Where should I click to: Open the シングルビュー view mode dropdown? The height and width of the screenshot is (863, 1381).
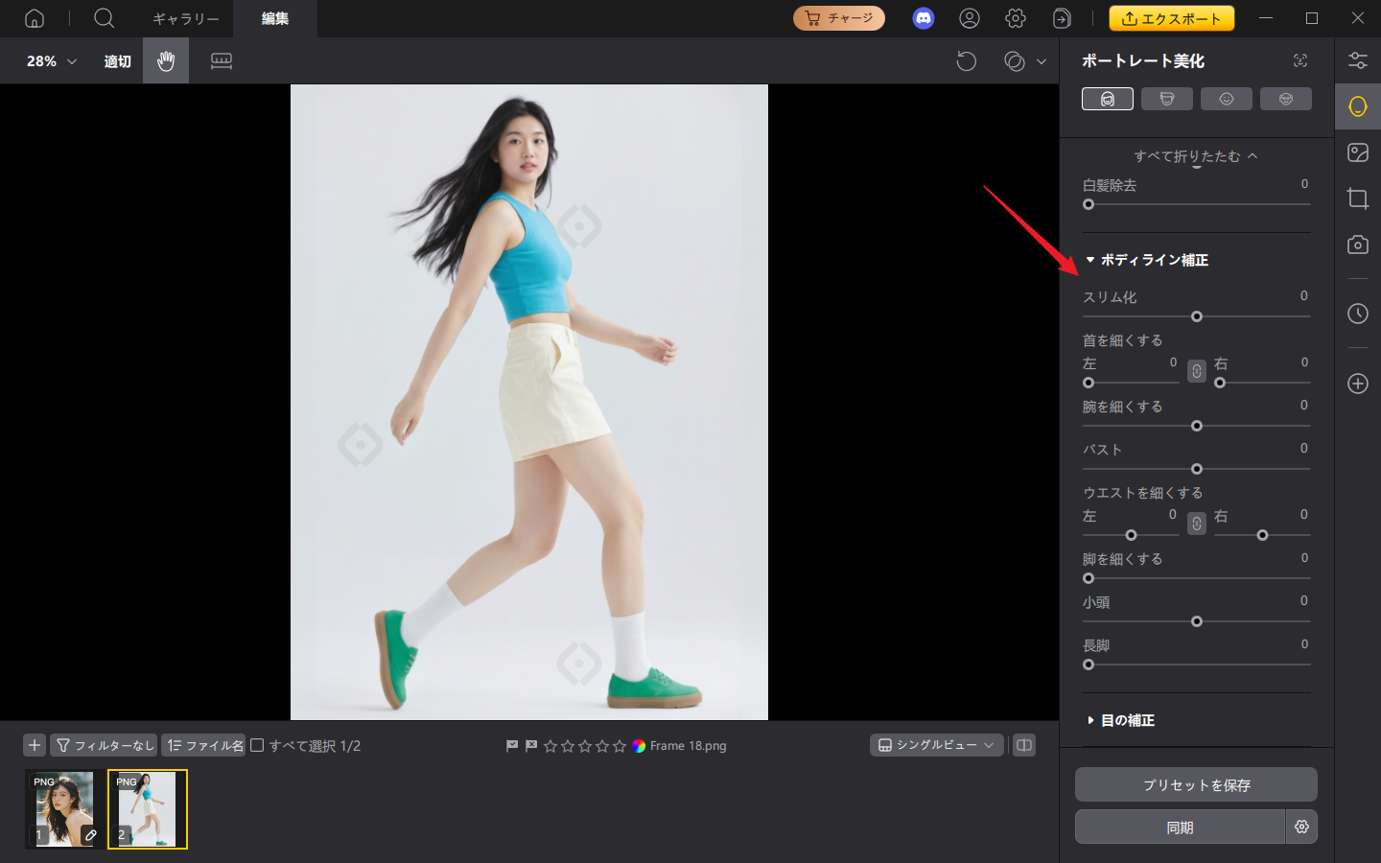(x=936, y=744)
